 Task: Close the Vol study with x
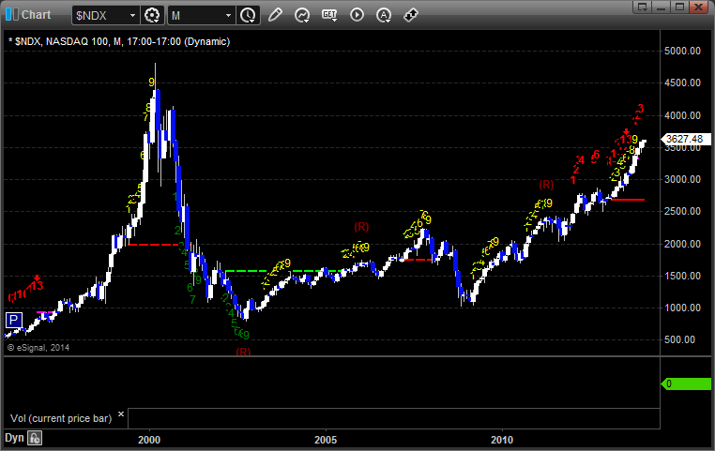pos(121,413)
